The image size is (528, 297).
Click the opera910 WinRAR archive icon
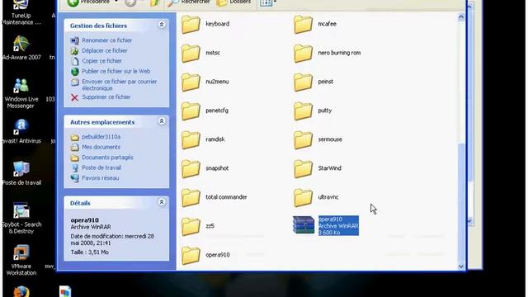click(x=304, y=225)
